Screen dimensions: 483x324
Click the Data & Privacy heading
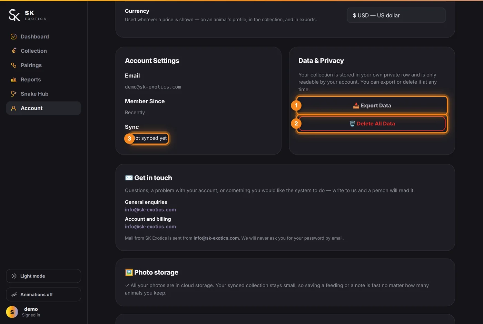(321, 61)
